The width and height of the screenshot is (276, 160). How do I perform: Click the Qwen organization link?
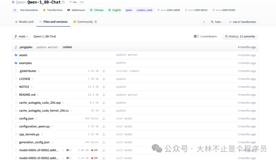tap(21, 2)
